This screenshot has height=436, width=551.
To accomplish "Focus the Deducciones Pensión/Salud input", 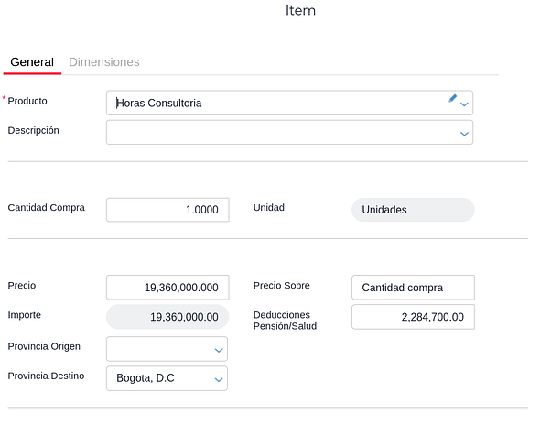I will [x=413, y=317].
